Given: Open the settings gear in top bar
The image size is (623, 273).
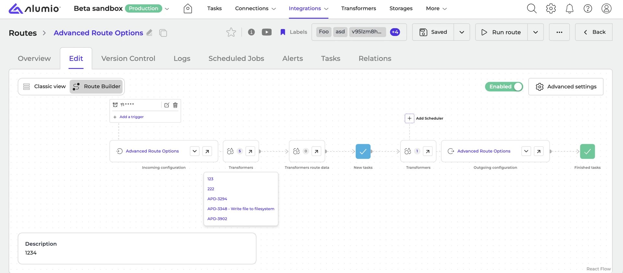Looking at the screenshot, I should (x=551, y=8).
